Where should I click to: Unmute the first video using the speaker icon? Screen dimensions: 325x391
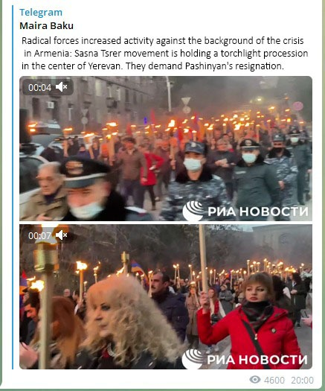point(61,87)
